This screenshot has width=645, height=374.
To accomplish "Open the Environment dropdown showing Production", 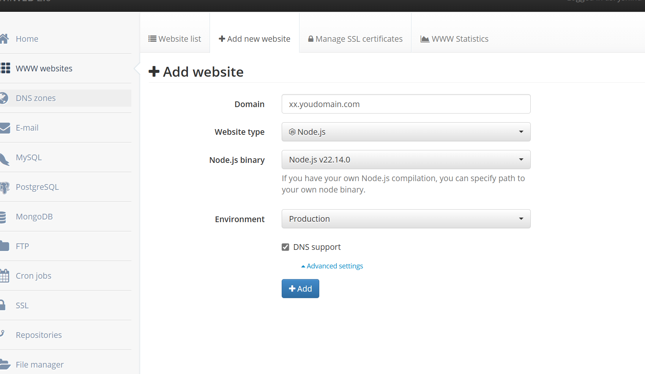I will point(406,219).
